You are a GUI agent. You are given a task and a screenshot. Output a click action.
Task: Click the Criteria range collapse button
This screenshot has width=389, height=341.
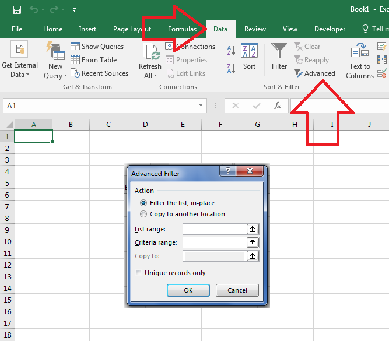click(253, 242)
